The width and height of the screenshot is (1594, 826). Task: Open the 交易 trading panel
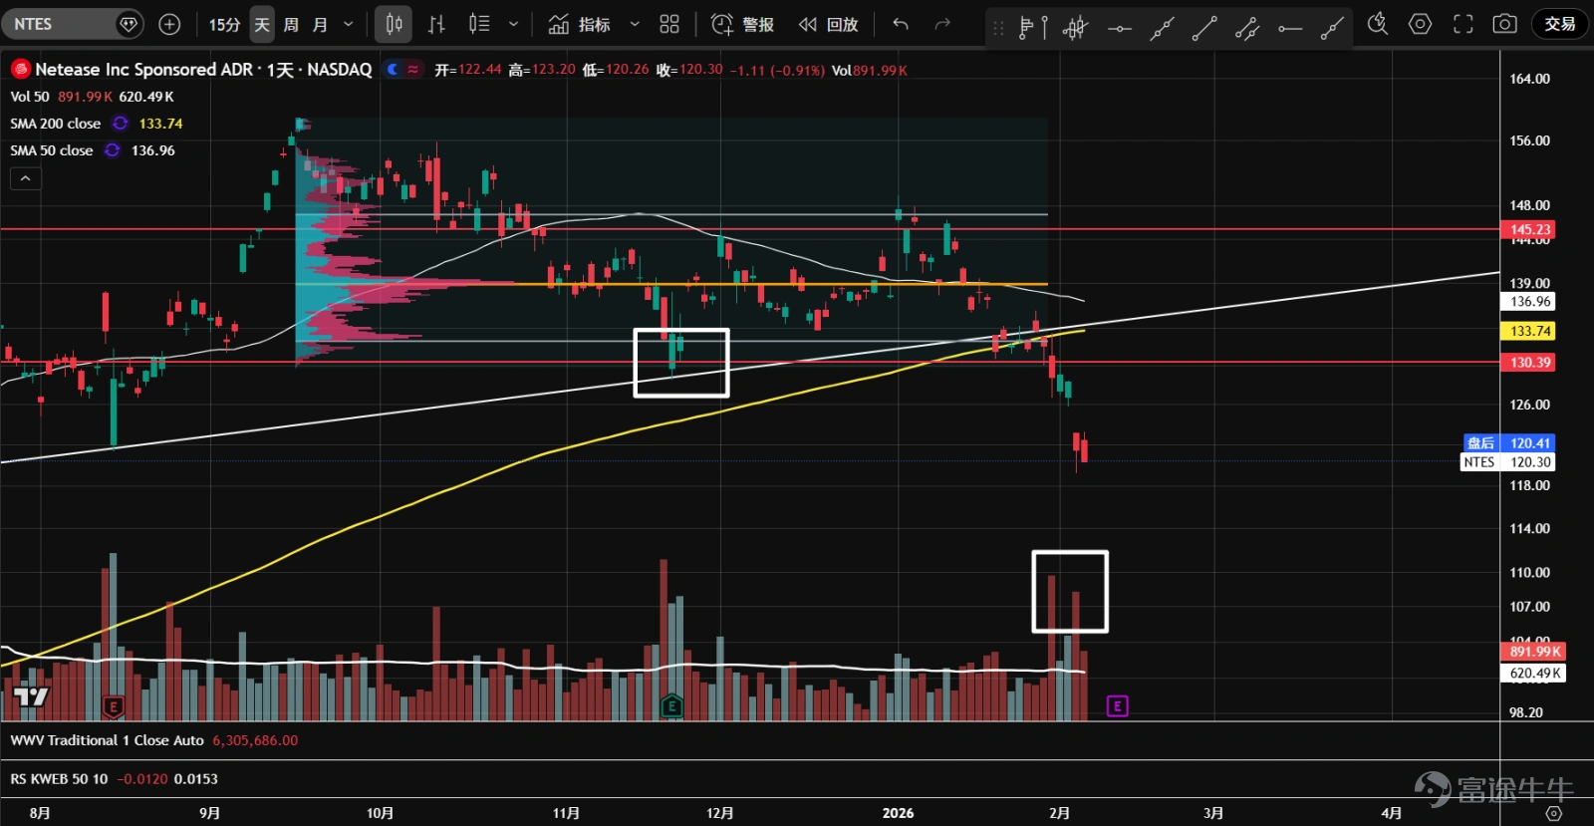pos(1560,24)
